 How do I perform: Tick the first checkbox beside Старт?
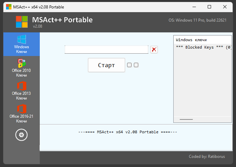129,65
